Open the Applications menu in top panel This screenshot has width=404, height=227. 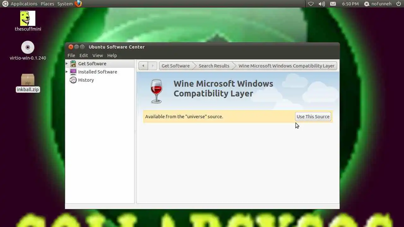(x=24, y=4)
